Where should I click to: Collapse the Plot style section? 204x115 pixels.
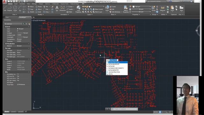click(29, 48)
